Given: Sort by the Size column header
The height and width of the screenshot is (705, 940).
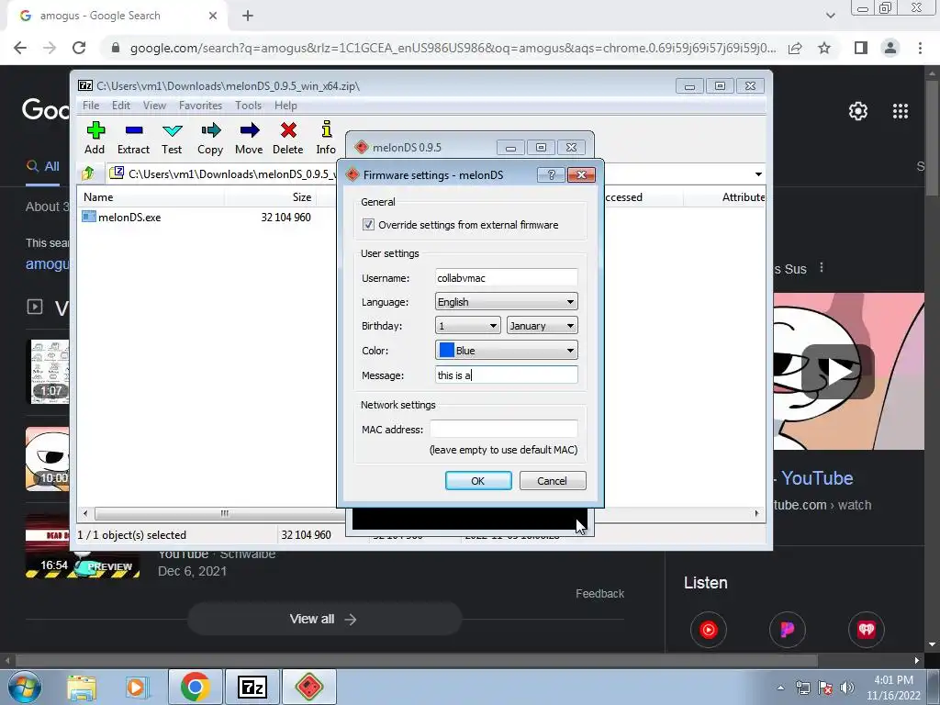Looking at the screenshot, I should tap(270, 197).
